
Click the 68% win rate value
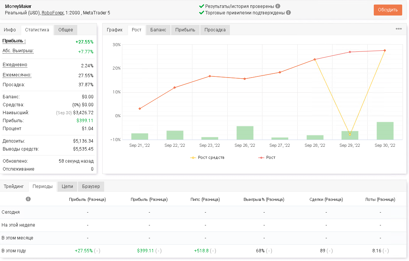coord(260,251)
